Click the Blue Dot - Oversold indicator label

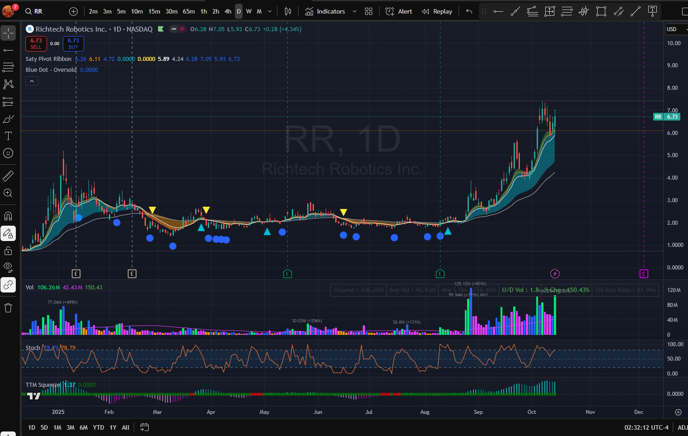coord(51,70)
